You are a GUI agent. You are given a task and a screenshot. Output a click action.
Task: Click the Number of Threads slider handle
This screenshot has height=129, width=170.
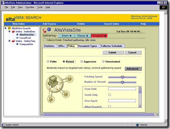(122, 82)
